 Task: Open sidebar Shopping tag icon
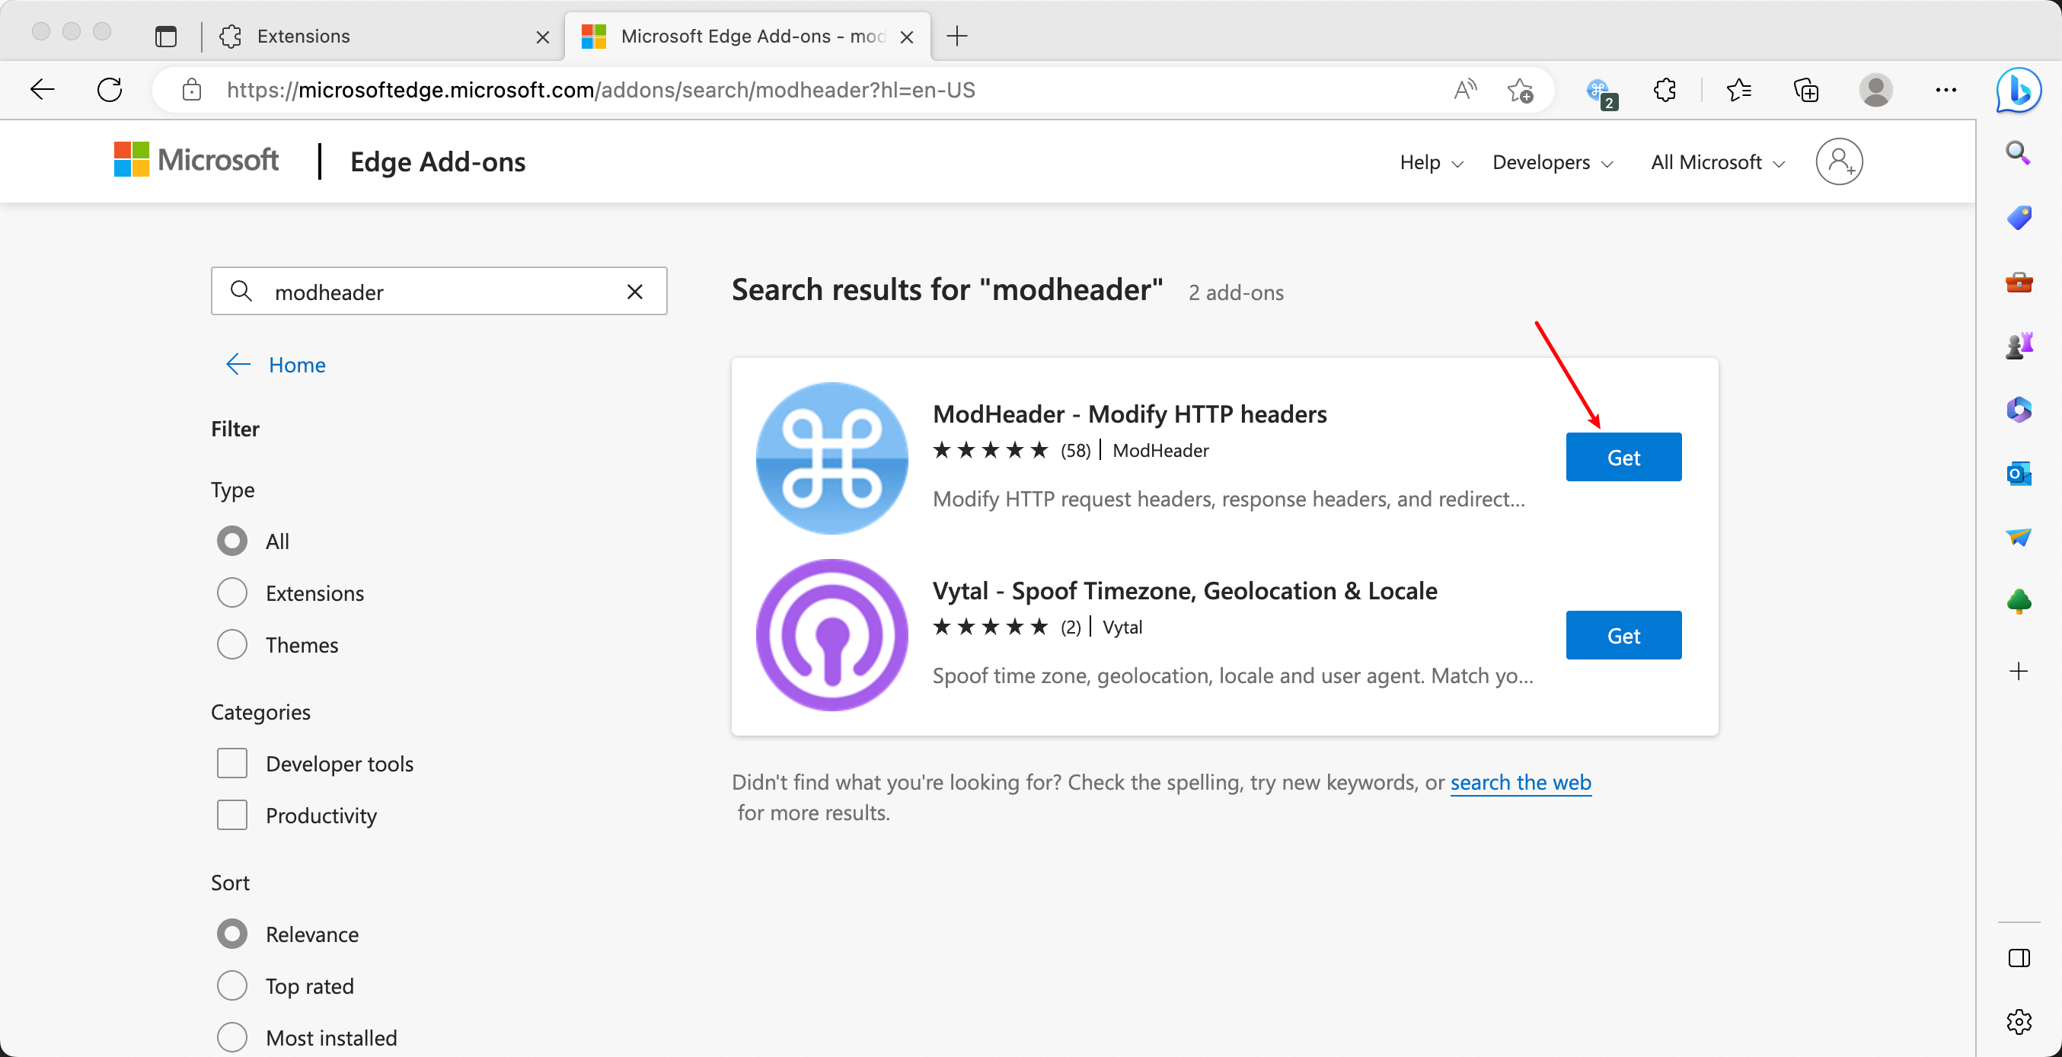(2018, 218)
